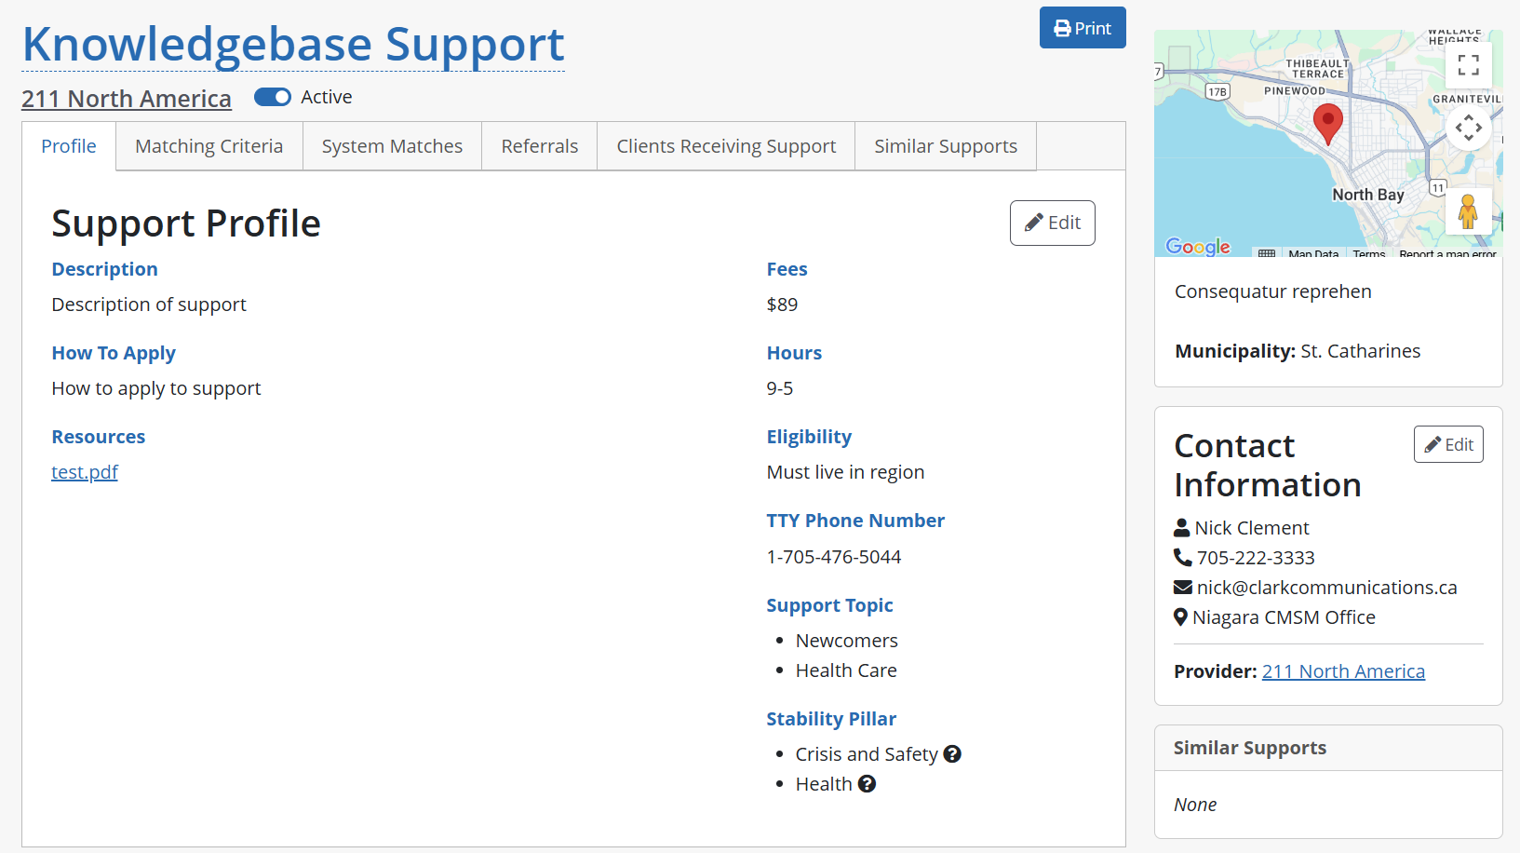Screen dimensions: 1520x853
Task: Edit the Contact Information
Action: [1447, 444]
